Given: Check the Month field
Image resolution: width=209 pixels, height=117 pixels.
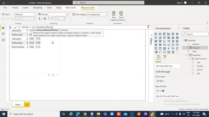Looking at the screenshot, I should point(193,70).
